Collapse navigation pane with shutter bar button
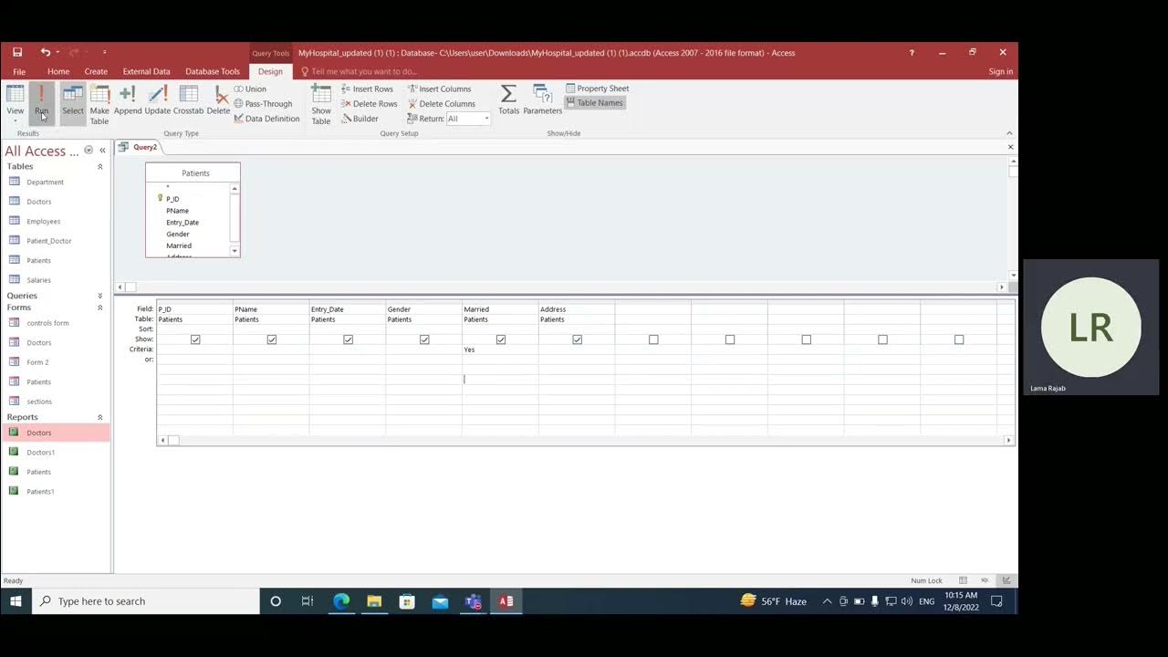The width and height of the screenshot is (1168, 657). pyautogui.click(x=102, y=151)
